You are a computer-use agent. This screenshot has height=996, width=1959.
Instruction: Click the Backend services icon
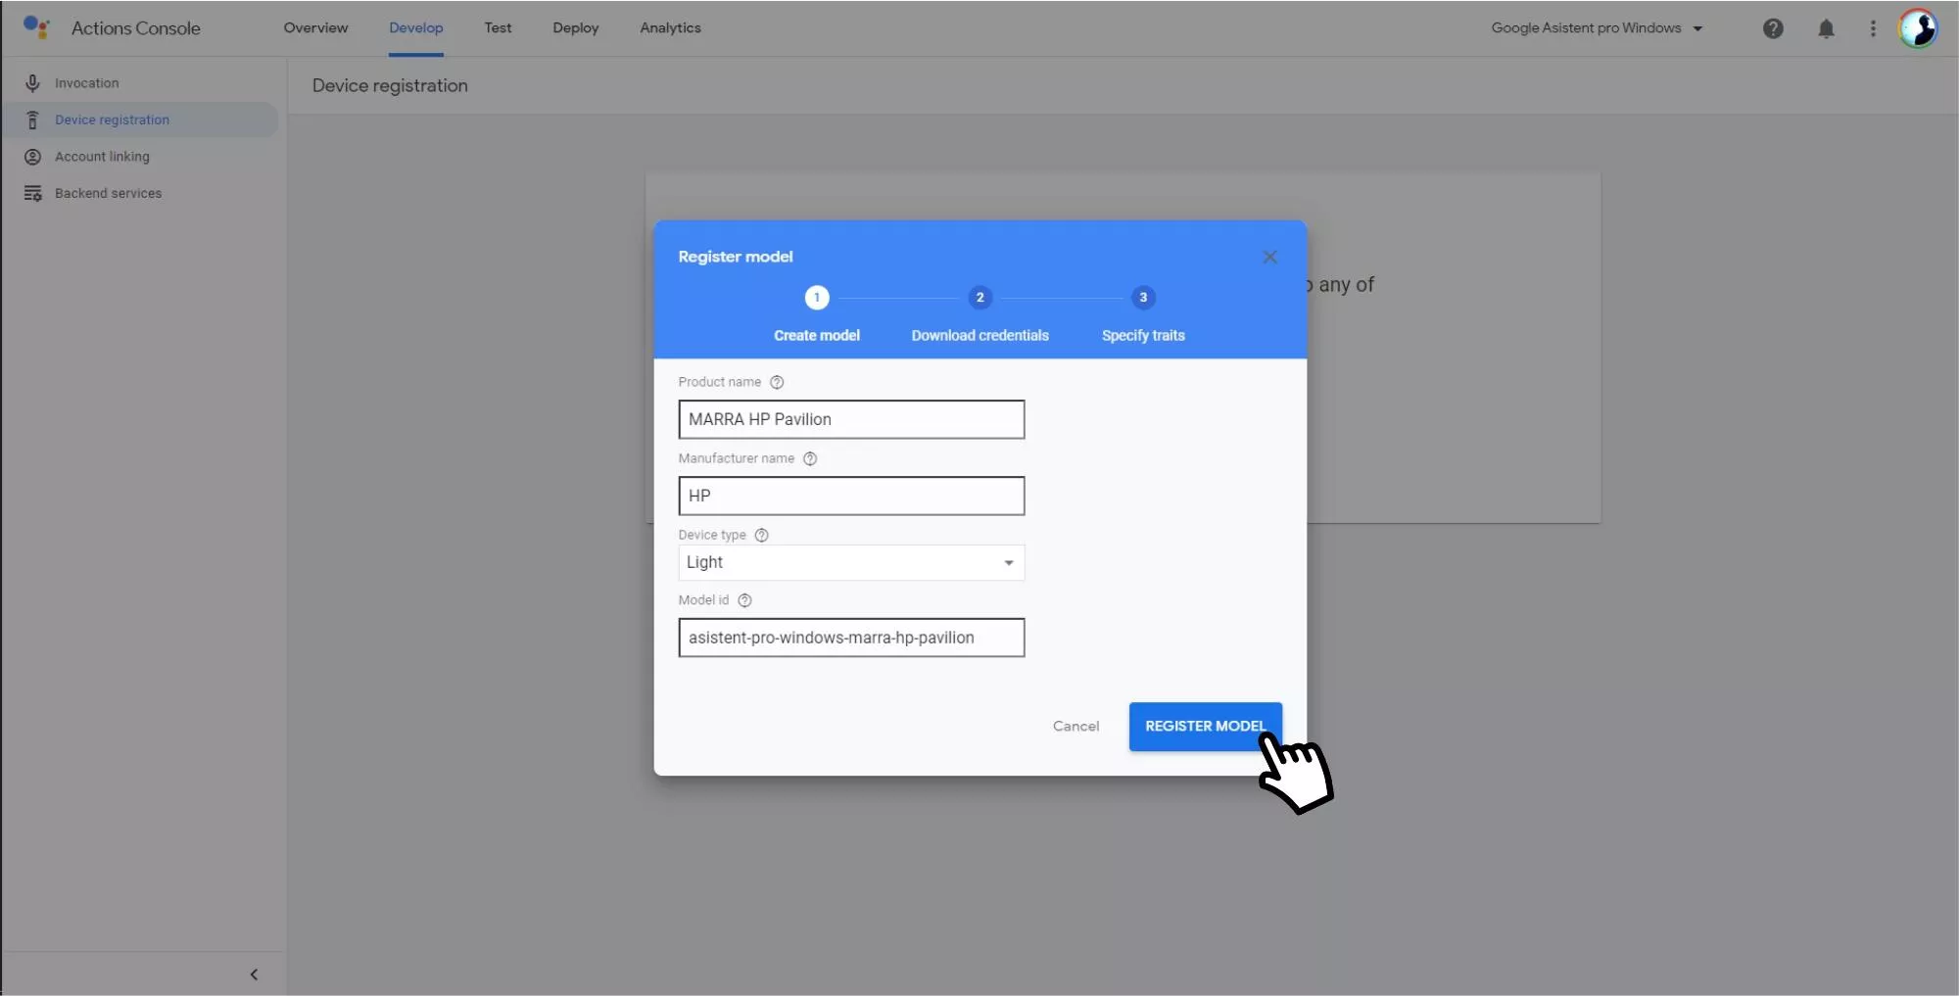(32, 193)
